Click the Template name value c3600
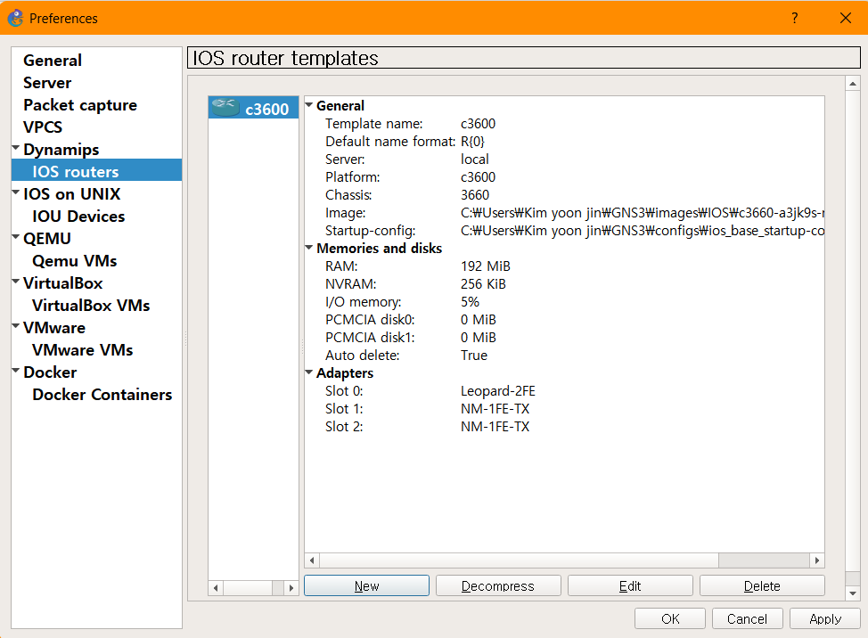This screenshot has height=638, width=868. [478, 123]
